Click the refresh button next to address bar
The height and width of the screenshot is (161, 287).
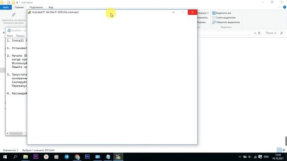259,33
